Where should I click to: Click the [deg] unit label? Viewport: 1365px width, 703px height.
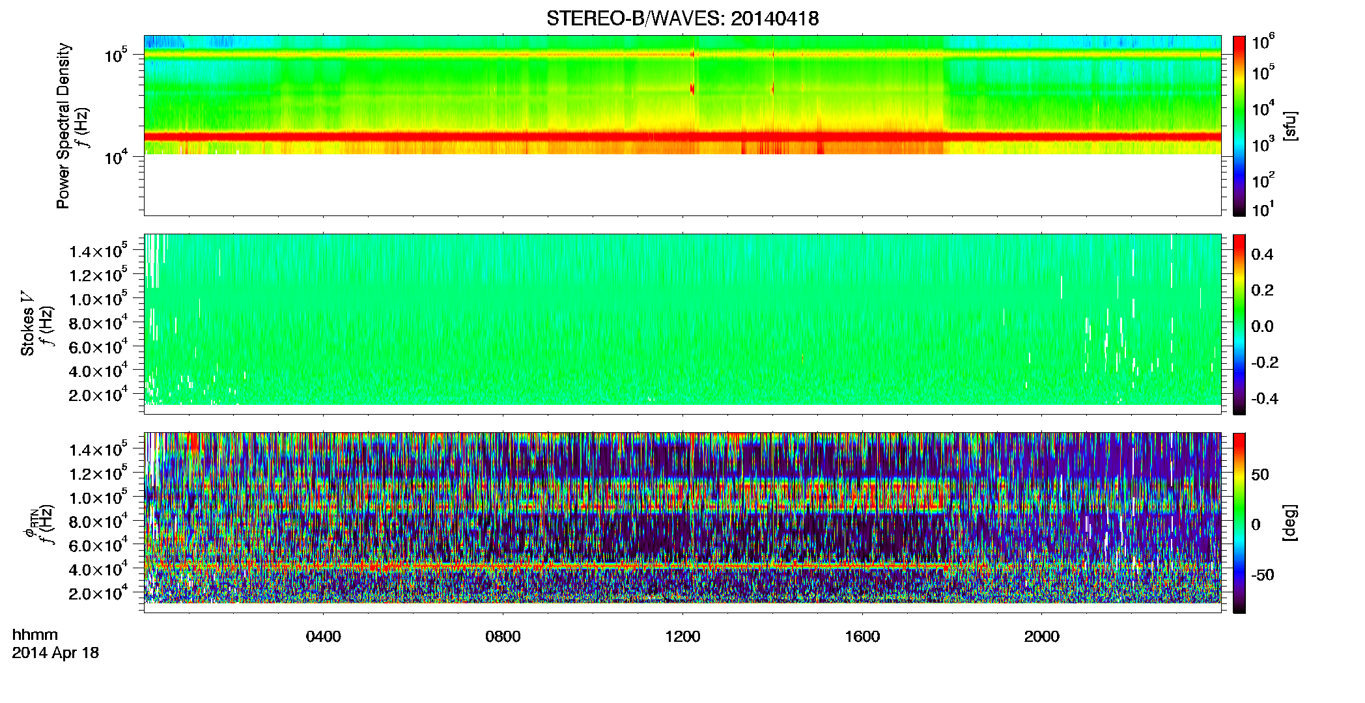tap(1290, 523)
